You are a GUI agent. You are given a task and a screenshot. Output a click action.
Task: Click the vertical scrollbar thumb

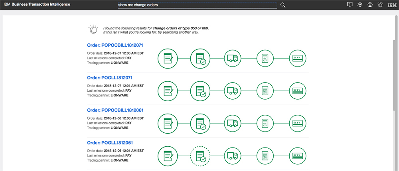[x=395, y=75]
